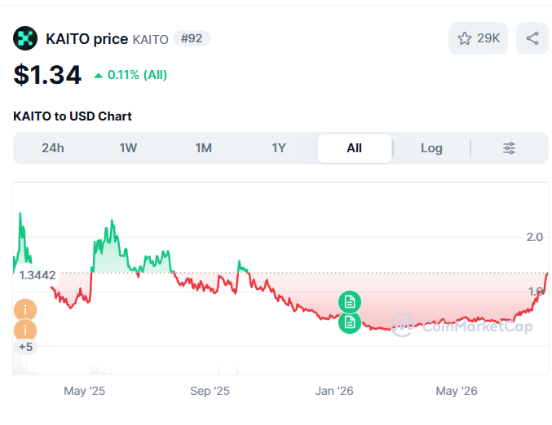
Task: Add KAITO to watchlist via star button
Action: 478,38
